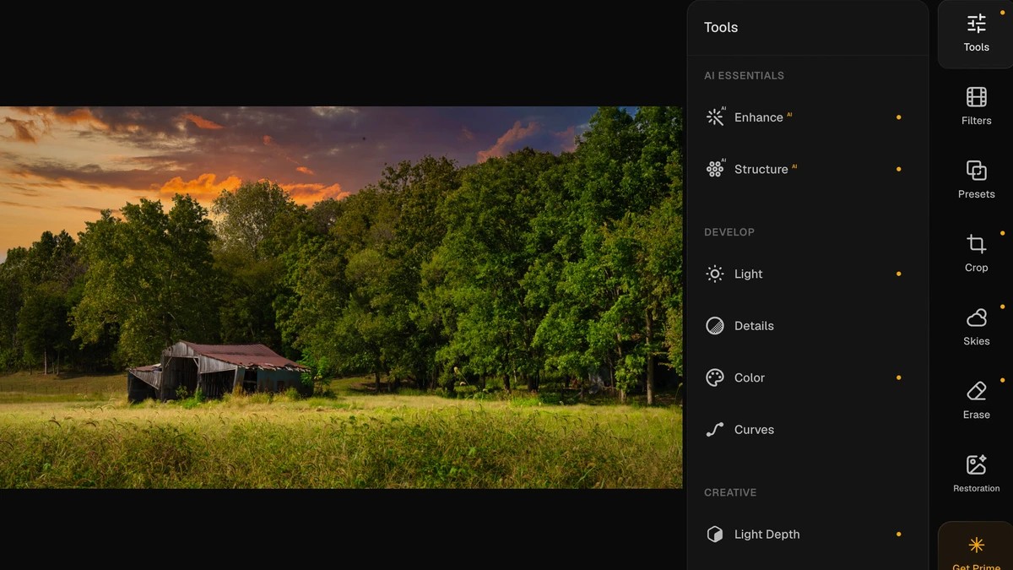Select the Crop tool icon

[x=977, y=244]
